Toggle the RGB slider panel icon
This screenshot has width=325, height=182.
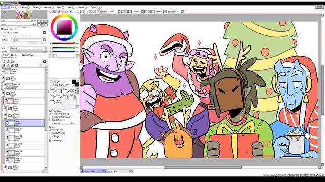pos(55,12)
